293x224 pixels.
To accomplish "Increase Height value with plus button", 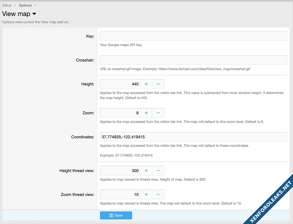I will click(146, 84).
